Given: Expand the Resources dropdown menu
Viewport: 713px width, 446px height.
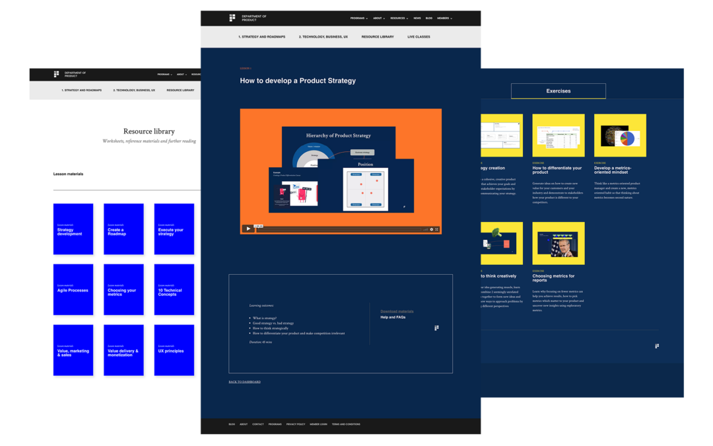Looking at the screenshot, I should pyautogui.click(x=399, y=19).
